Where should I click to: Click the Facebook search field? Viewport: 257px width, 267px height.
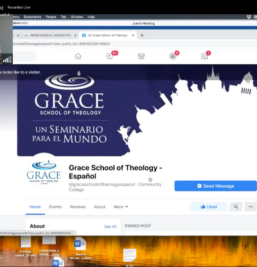[24, 57]
